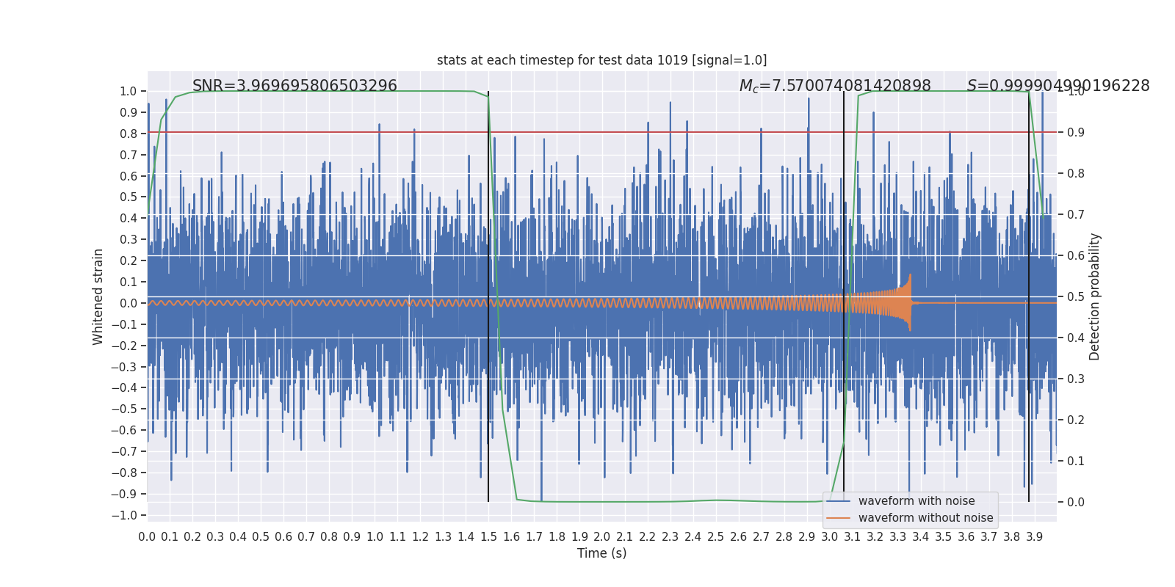
Task: Select the 2.8 tick on the time axis
Action: [x=784, y=537]
